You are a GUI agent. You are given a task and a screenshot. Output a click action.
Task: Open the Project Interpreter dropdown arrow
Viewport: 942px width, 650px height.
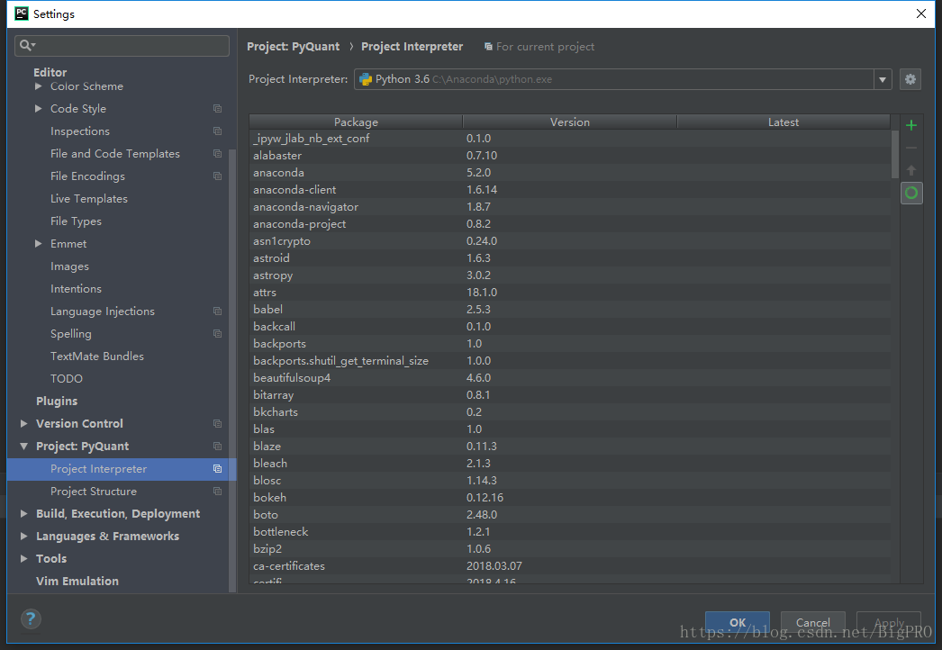point(882,79)
